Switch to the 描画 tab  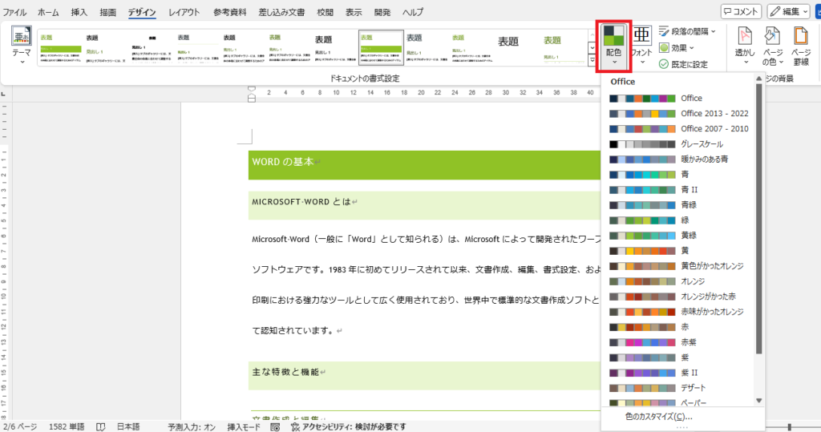point(107,11)
